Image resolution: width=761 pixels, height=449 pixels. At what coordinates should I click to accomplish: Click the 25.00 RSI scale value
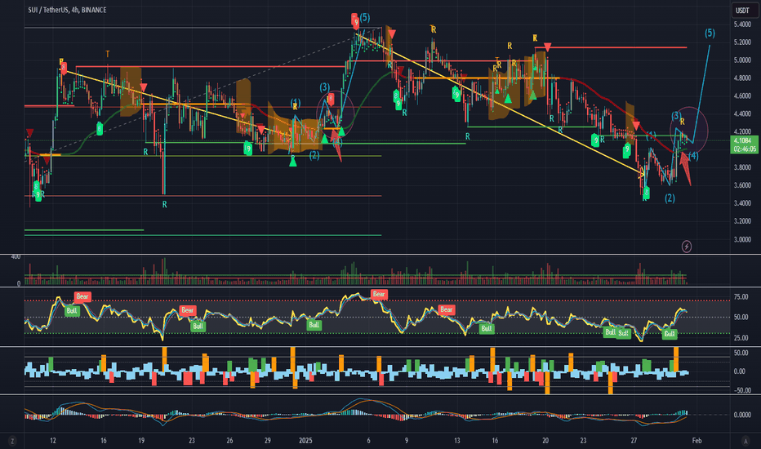tap(741, 338)
